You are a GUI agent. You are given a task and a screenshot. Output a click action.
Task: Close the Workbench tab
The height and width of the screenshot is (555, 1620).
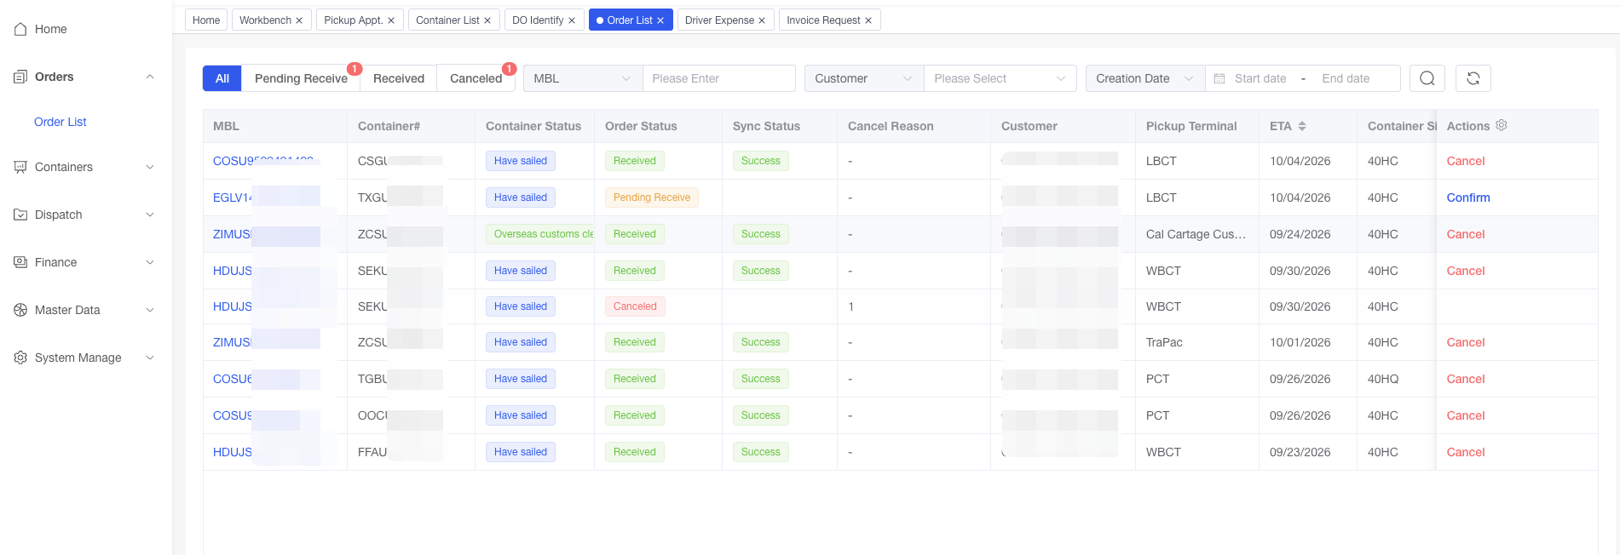pyautogui.click(x=299, y=20)
